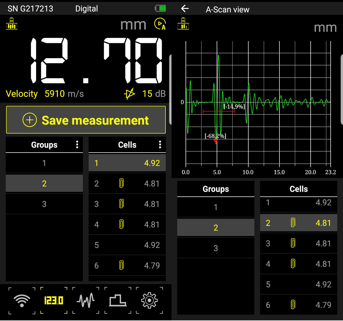Open the Groups three-dot menu
343x321 pixels.
click(77, 145)
